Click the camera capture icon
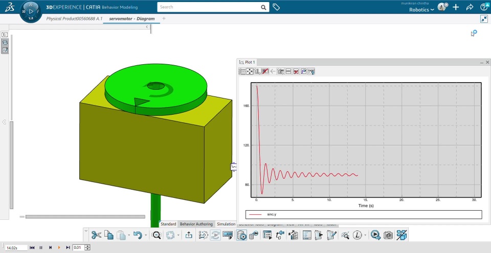The width and height of the screenshot is (491, 253). 388,235
